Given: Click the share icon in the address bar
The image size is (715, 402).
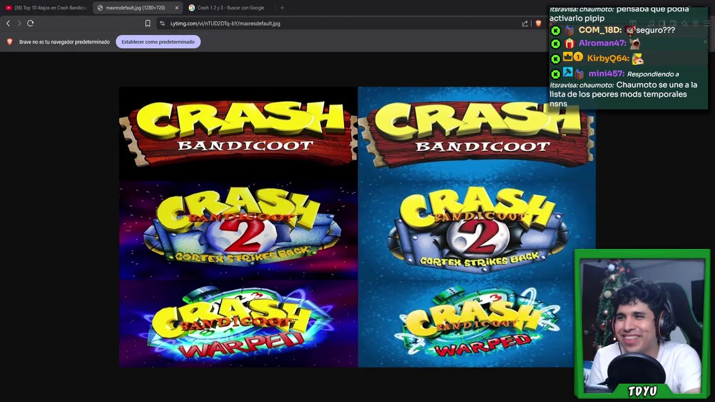Looking at the screenshot, I should [525, 23].
